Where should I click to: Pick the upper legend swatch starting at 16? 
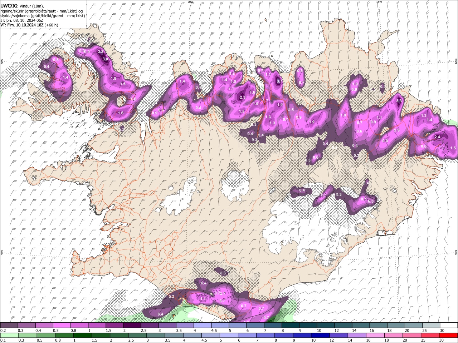tap(379, 325)
